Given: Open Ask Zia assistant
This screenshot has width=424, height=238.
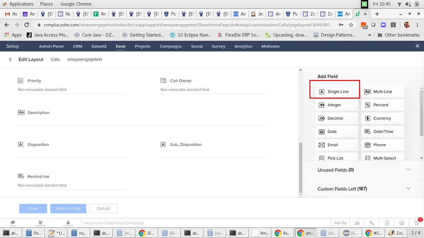Looking at the screenshot, I should [x=340, y=223].
